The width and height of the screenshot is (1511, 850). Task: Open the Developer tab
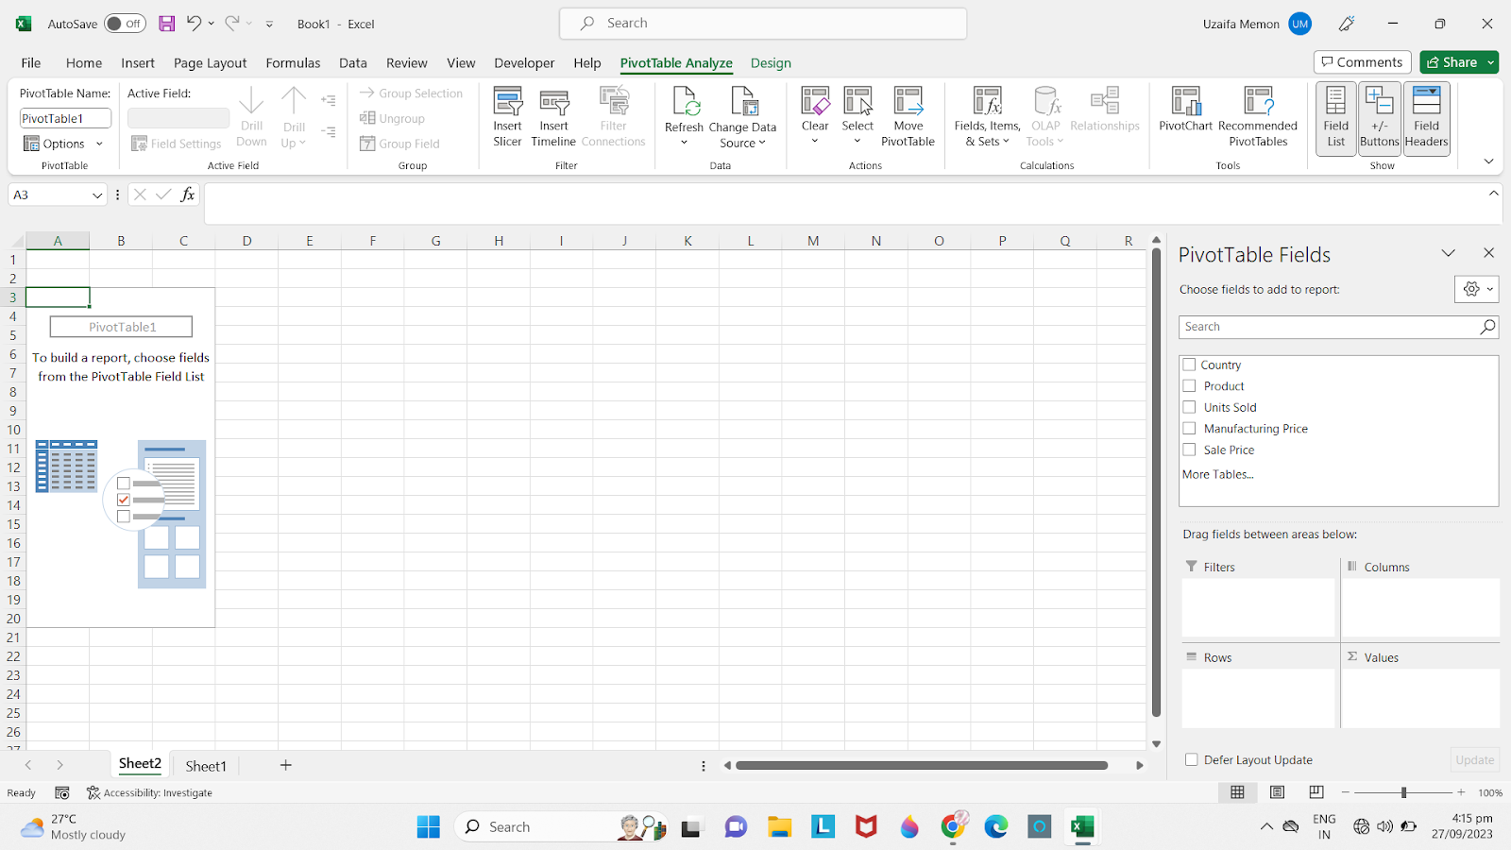[x=524, y=62]
